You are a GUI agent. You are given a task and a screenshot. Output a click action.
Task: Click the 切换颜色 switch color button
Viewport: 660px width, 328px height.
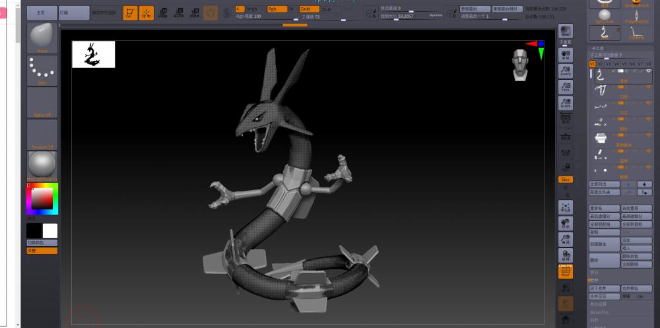(42, 243)
